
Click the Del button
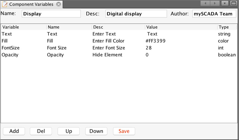coord(41,131)
